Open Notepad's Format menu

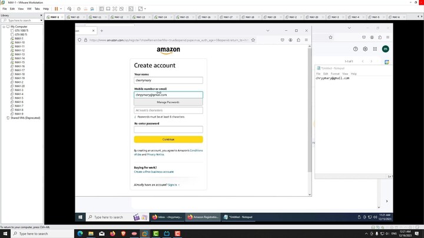tap(334, 73)
